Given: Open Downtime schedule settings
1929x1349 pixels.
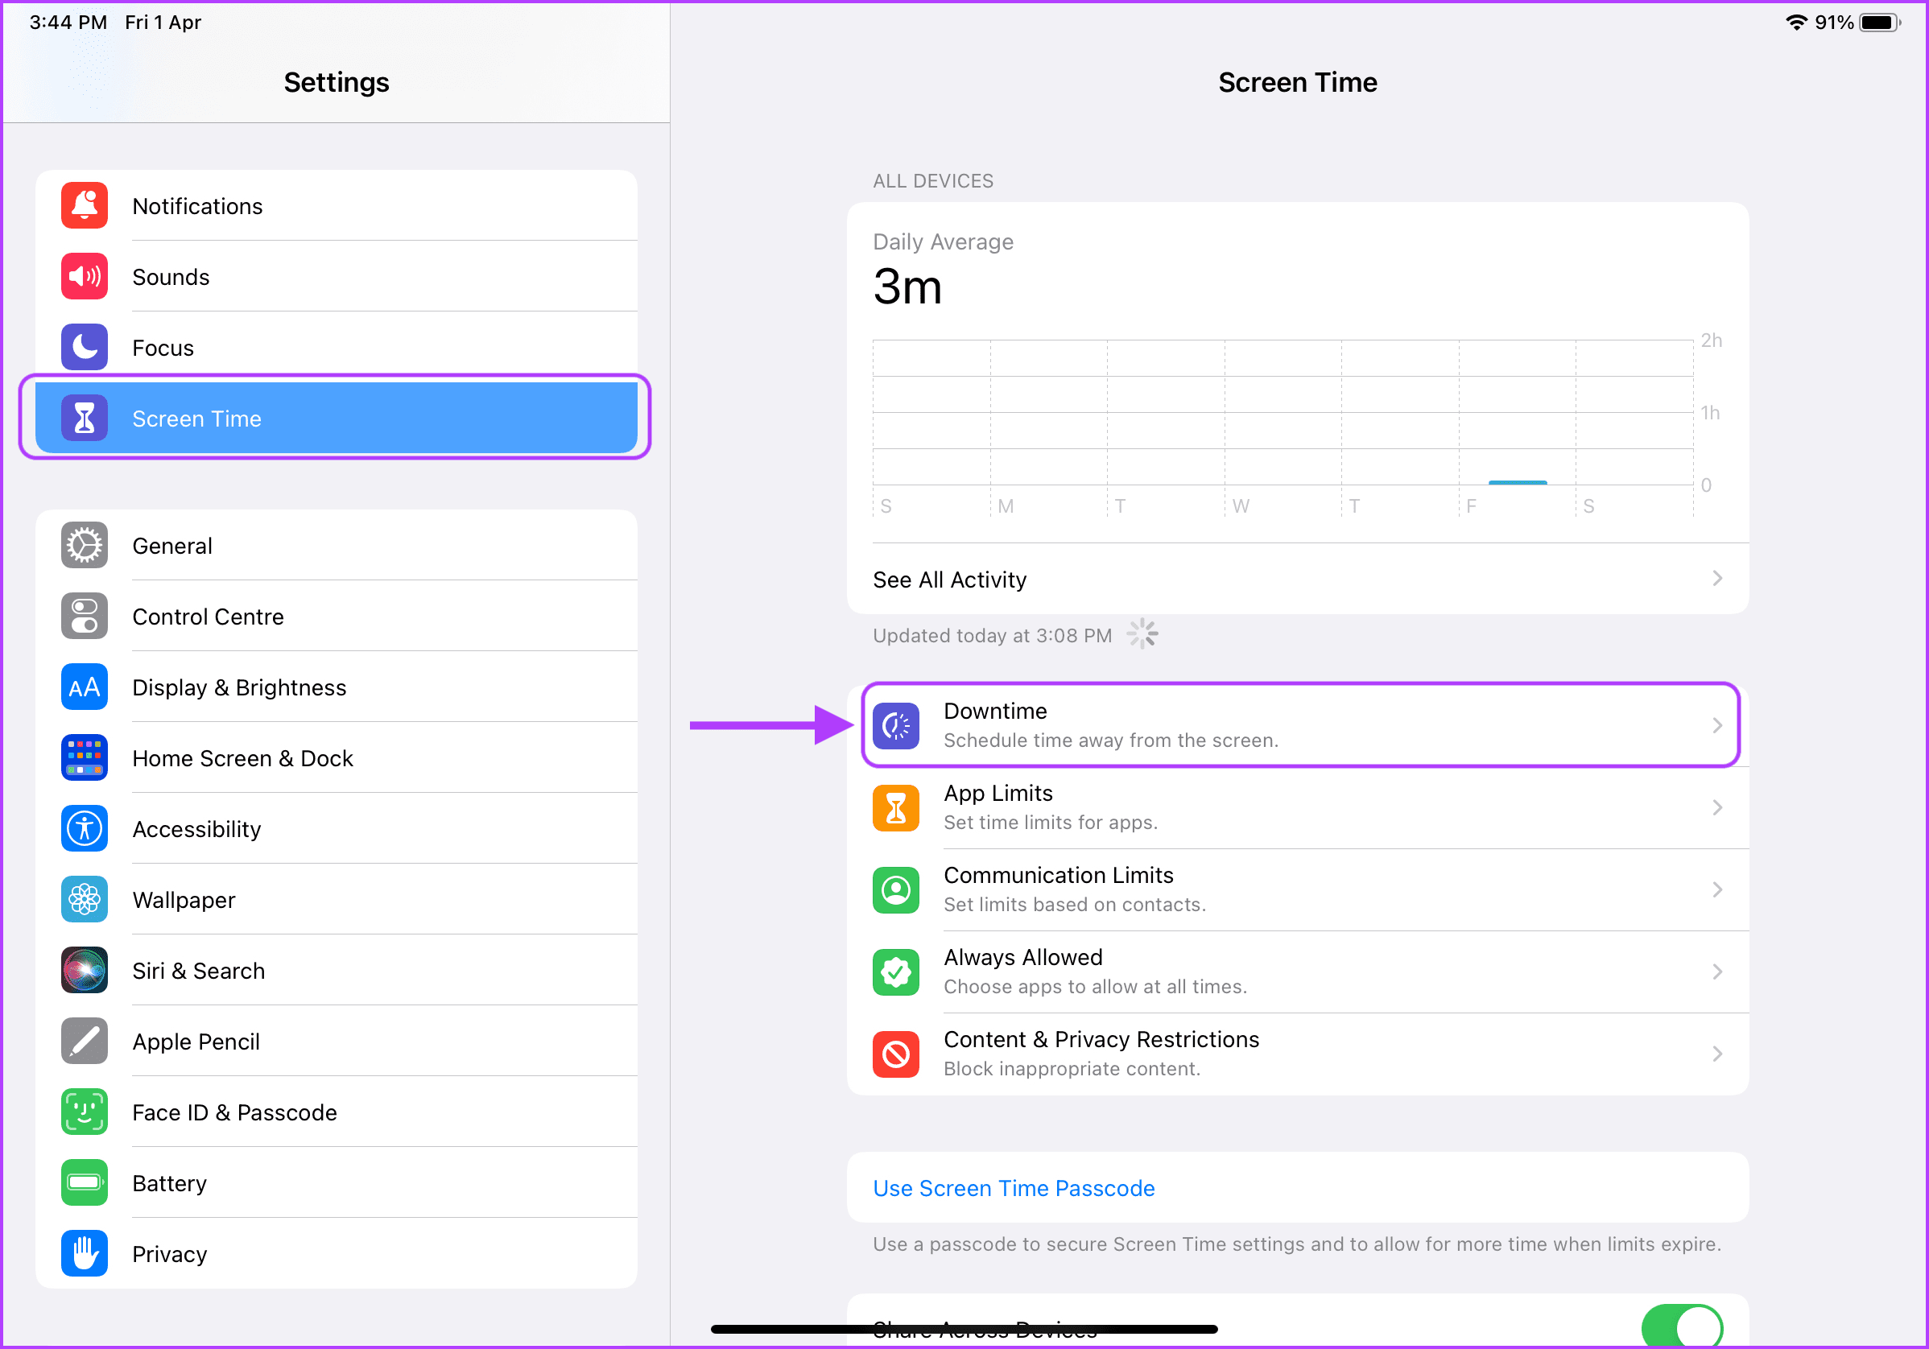Looking at the screenshot, I should click(1298, 725).
